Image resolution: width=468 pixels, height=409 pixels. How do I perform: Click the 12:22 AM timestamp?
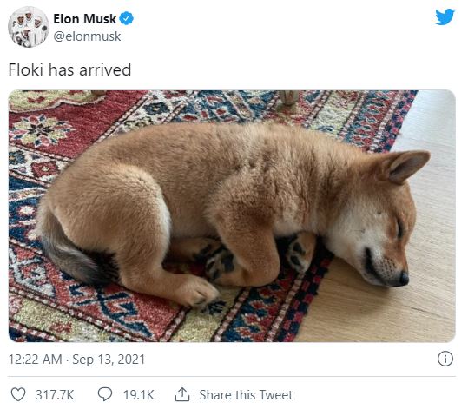pyautogui.click(x=36, y=360)
